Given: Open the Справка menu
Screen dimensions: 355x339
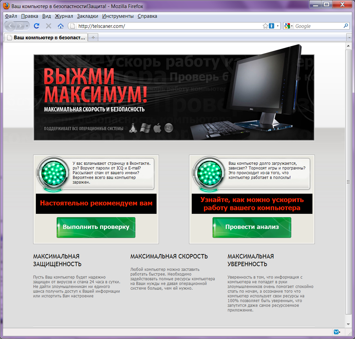Looking at the screenshot, I should coord(147,16).
